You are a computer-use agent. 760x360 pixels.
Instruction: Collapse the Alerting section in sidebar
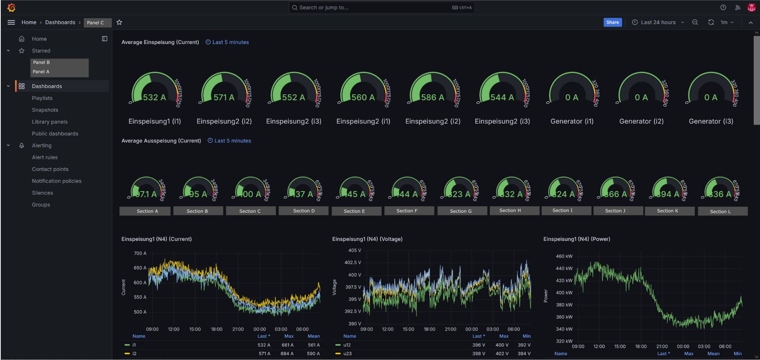(x=8, y=145)
